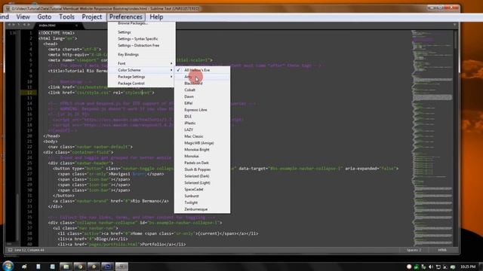
Task: Open the Preferences menu
Action: point(126,17)
